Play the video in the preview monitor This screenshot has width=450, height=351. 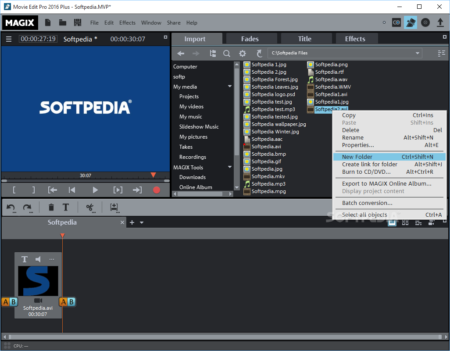(94, 190)
